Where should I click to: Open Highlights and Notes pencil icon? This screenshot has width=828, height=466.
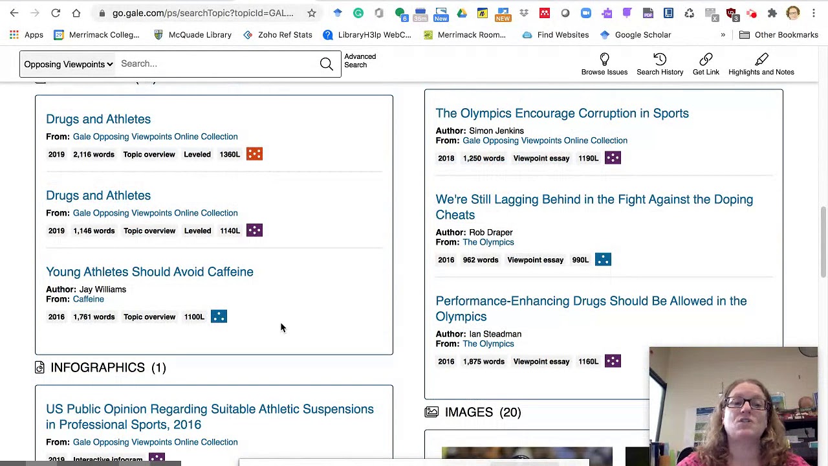point(761,60)
